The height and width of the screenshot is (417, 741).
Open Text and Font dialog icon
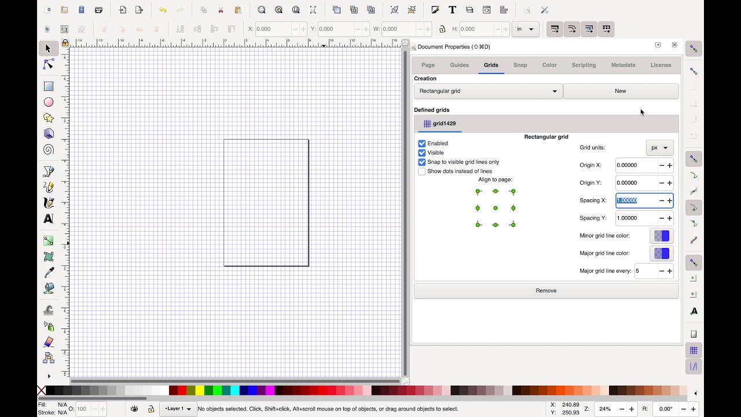pyautogui.click(x=452, y=10)
